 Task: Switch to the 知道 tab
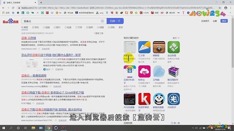(68, 27)
